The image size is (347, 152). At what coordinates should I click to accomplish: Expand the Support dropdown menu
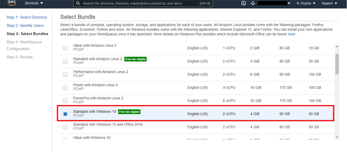tap(329, 3)
